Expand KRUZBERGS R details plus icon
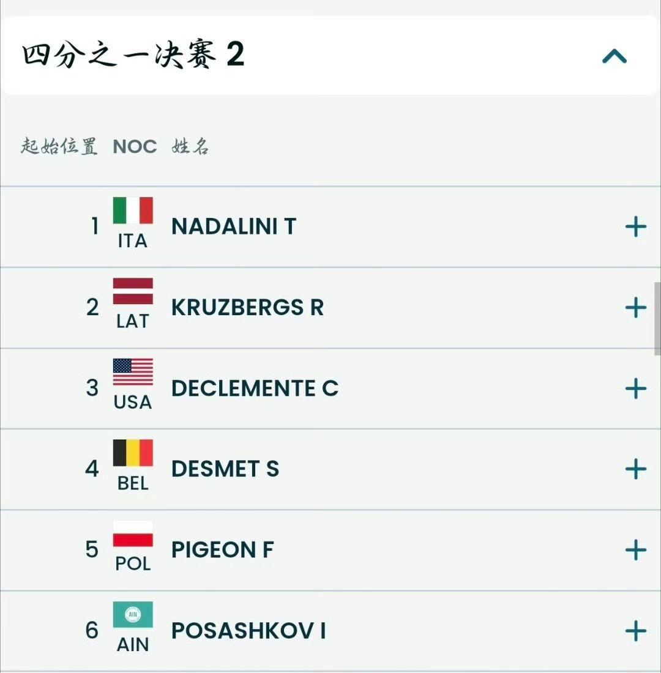 636,308
